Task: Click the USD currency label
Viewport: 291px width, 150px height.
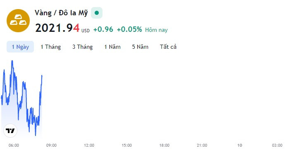Action: coord(86,31)
